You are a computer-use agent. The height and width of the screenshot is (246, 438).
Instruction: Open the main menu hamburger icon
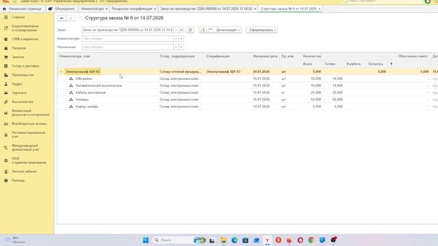(15, 1)
